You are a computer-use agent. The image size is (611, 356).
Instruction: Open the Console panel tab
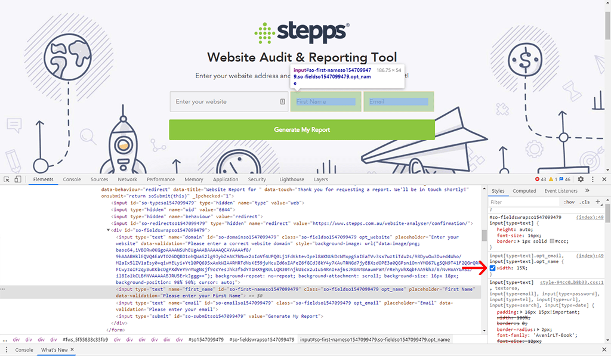tap(72, 179)
